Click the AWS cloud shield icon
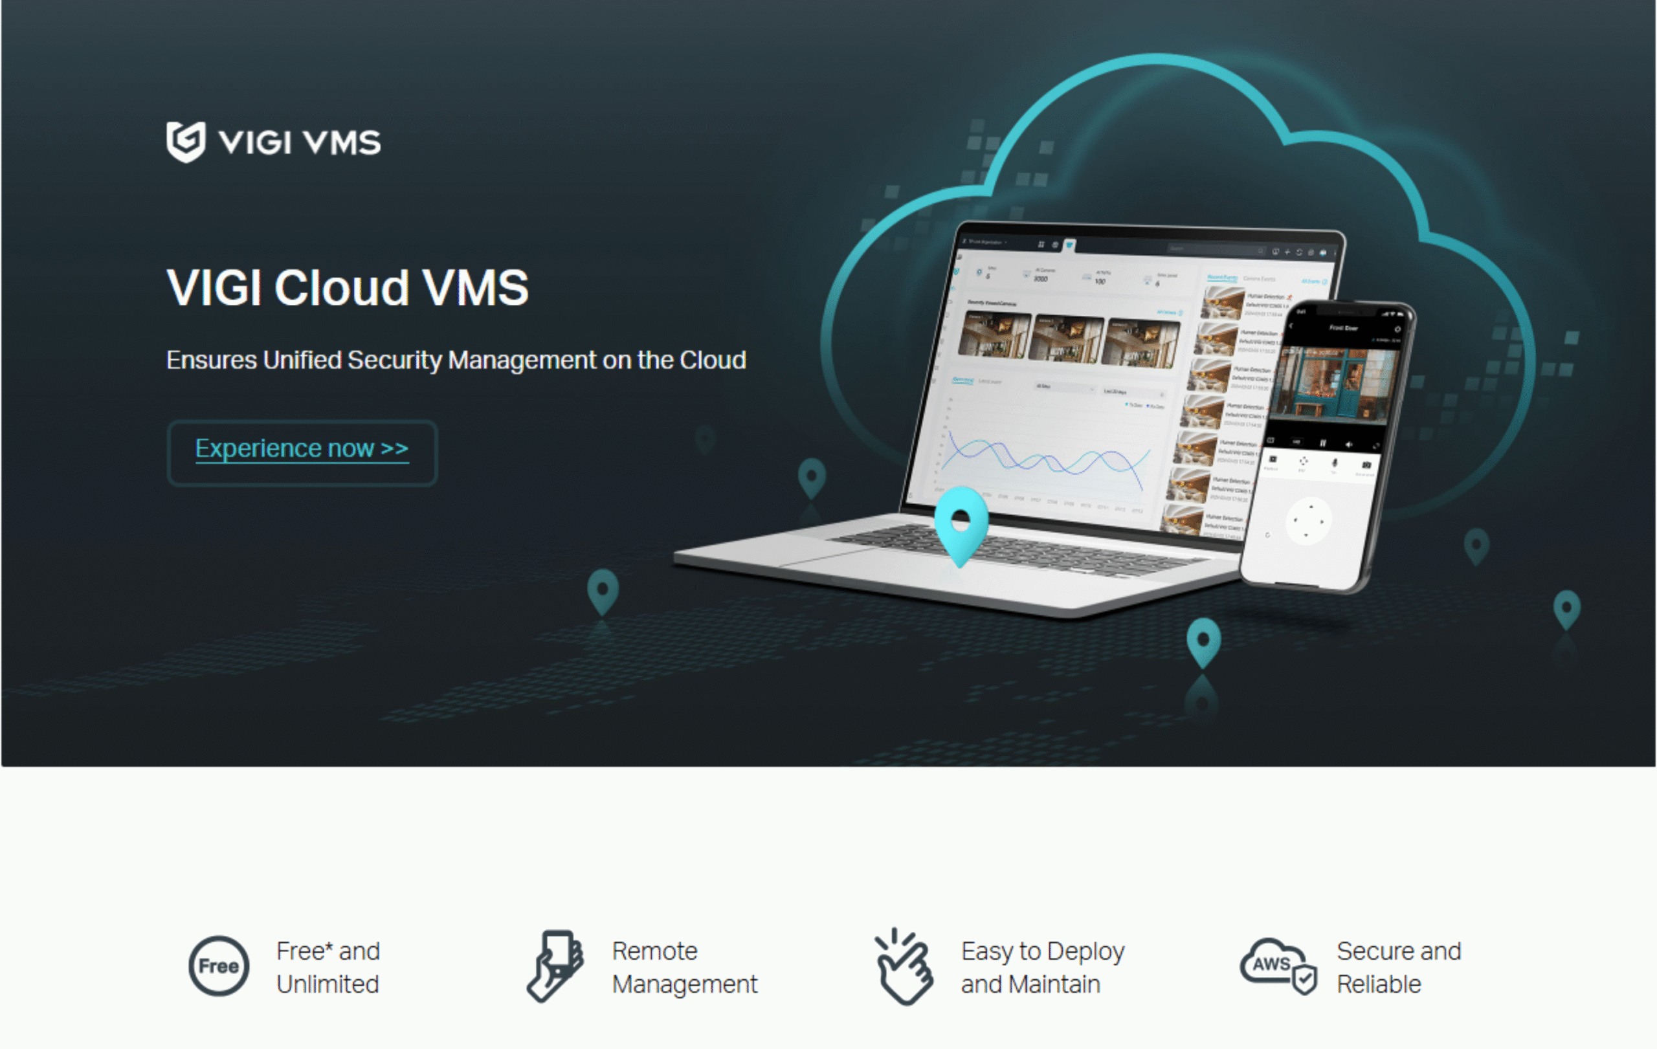The width and height of the screenshot is (1657, 1049). tap(1278, 966)
